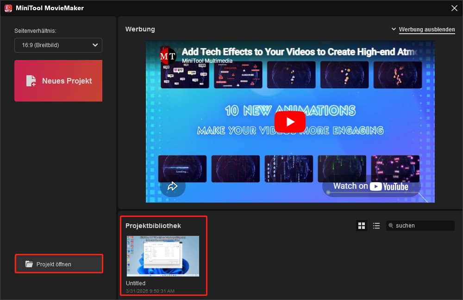Open an existing project via Projekt öffnen
The height and width of the screenshot is (300, 463).
(x=59, y=264)
